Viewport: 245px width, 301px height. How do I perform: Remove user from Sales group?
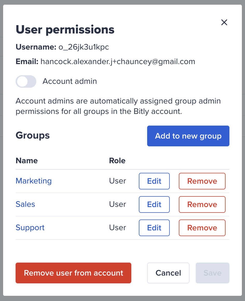202,204
